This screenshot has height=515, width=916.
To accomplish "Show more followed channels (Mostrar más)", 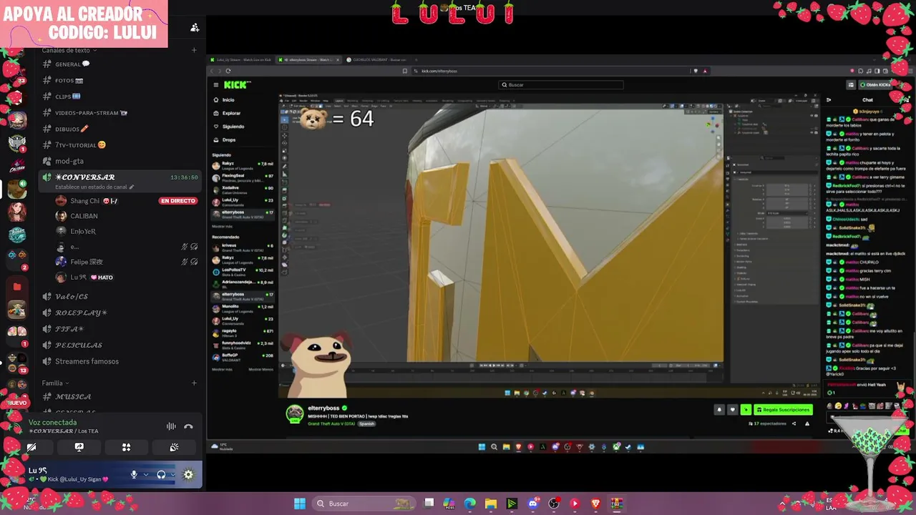I will [223, 226].
